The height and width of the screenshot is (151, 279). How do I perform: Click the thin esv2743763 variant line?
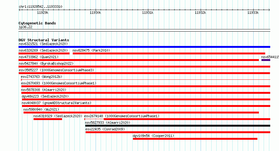tap(145, 80)
